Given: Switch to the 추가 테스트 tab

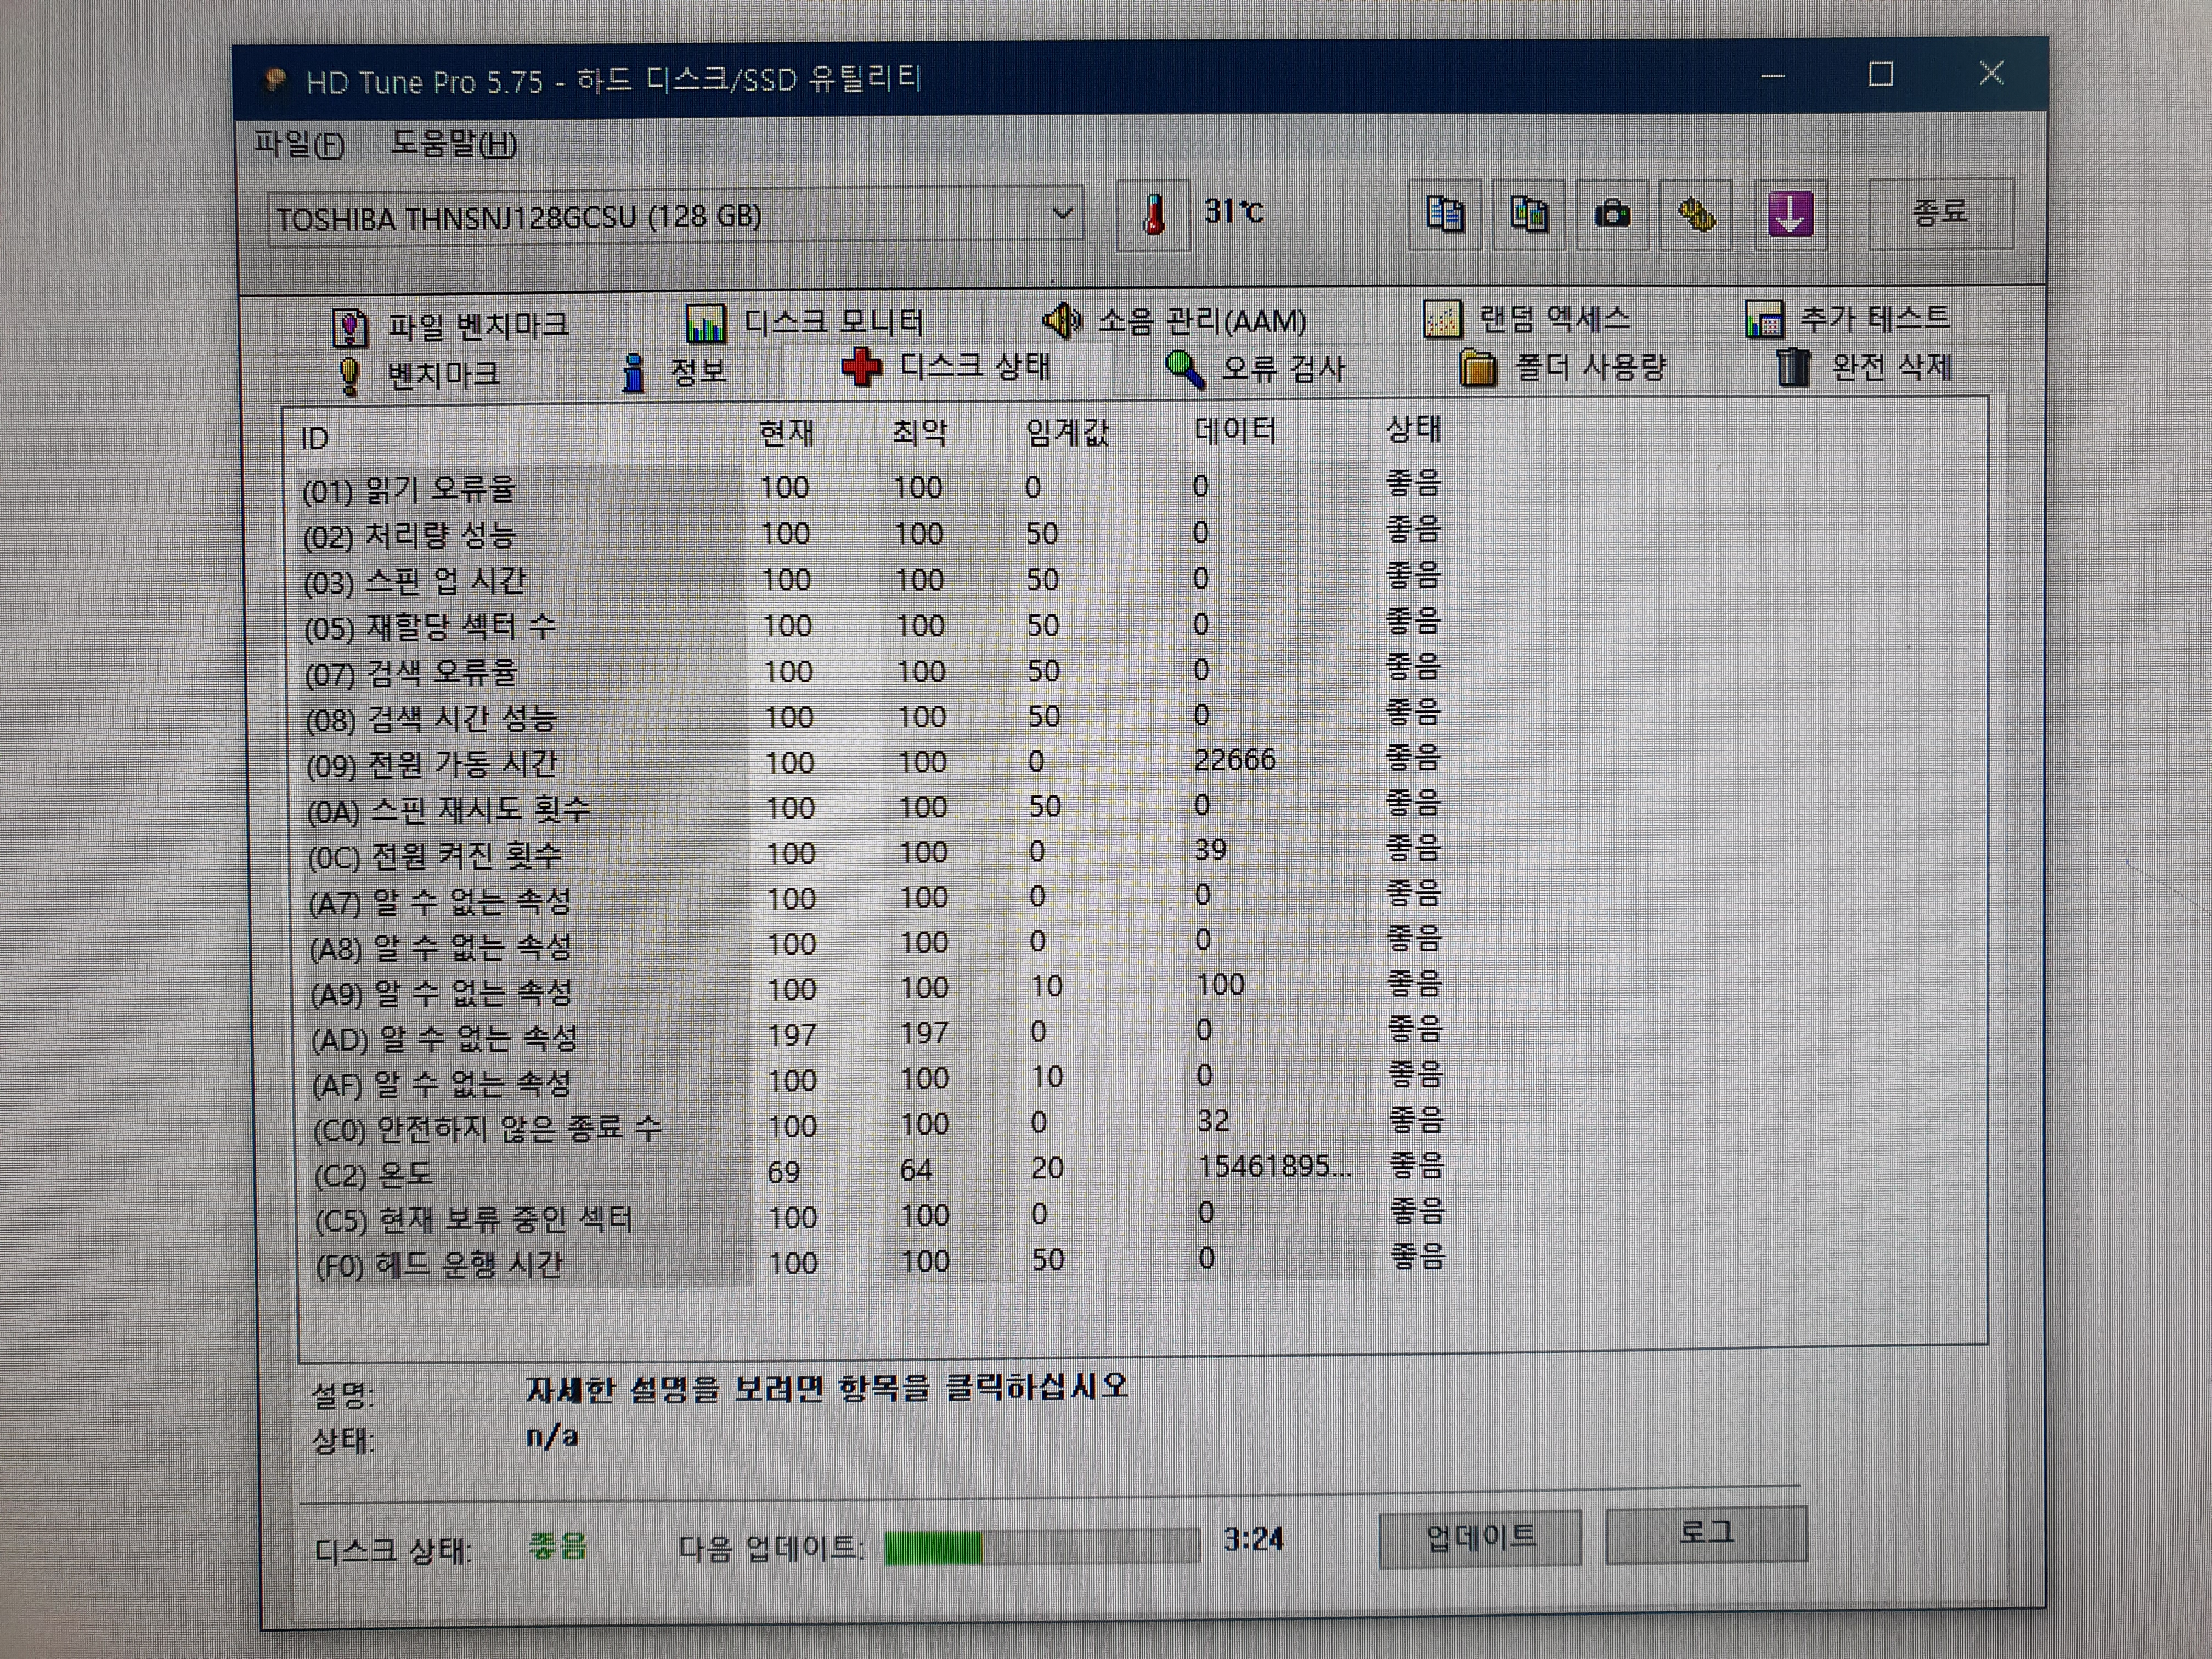Looking at the screenshot, I should point(1848,318).
